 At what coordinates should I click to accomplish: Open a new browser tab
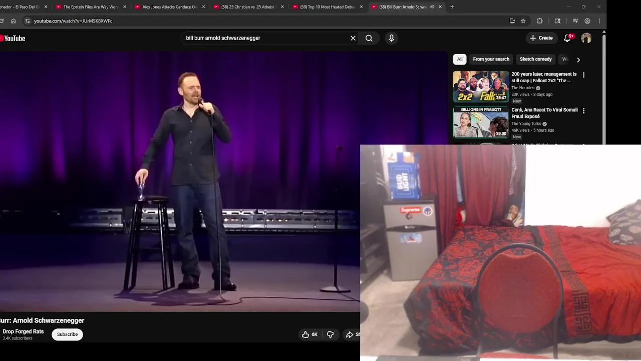(452, 7)
